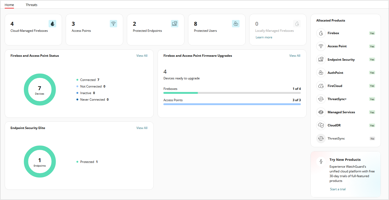Follow the Learn more link
389x200 pixels.
tap(264, 37)
